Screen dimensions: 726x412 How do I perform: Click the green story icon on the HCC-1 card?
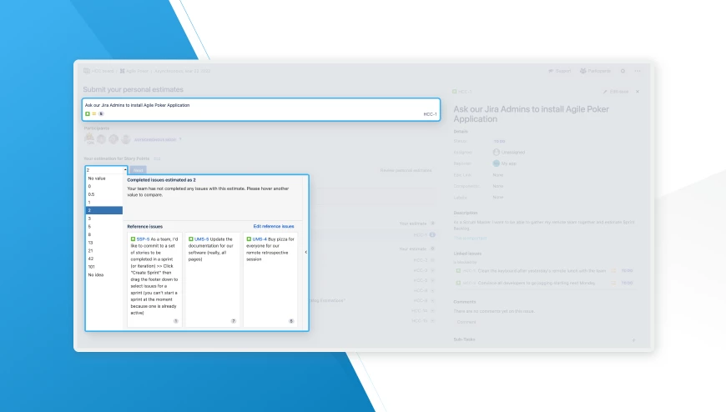88,114
